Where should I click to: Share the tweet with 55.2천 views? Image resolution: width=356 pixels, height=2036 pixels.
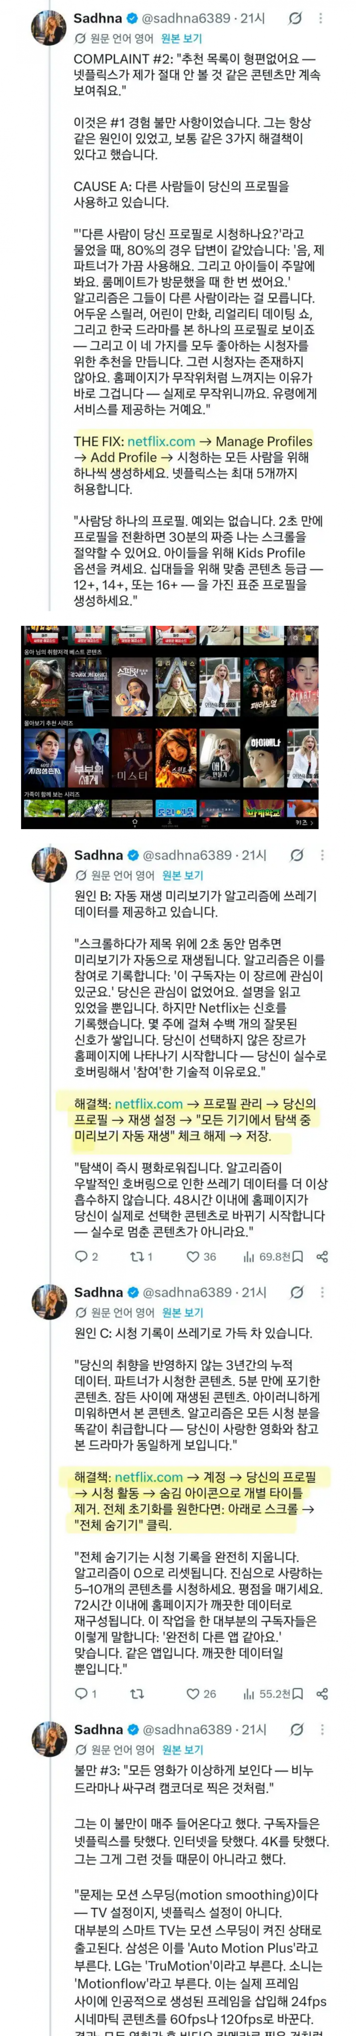click(321, 1693)
